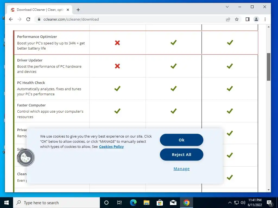
Task: Bookmark this page with the star icon
Action: click(237, 19)
